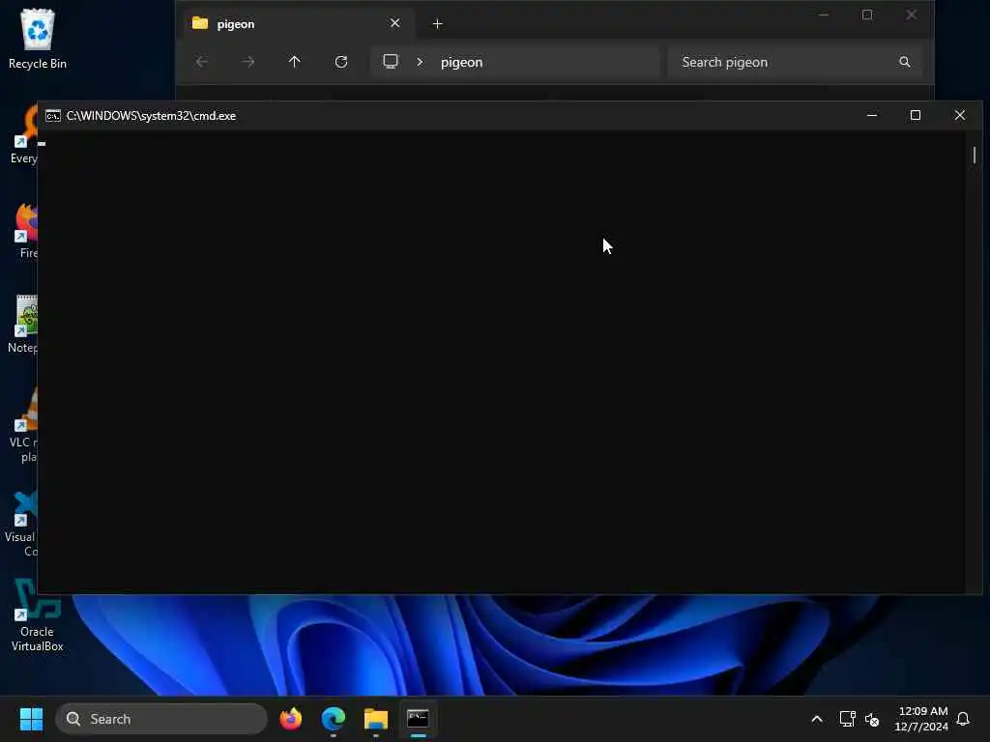
Task: Click the cmd.exe title bar icon
Action: pyautogui.click(x=53, y=116)
